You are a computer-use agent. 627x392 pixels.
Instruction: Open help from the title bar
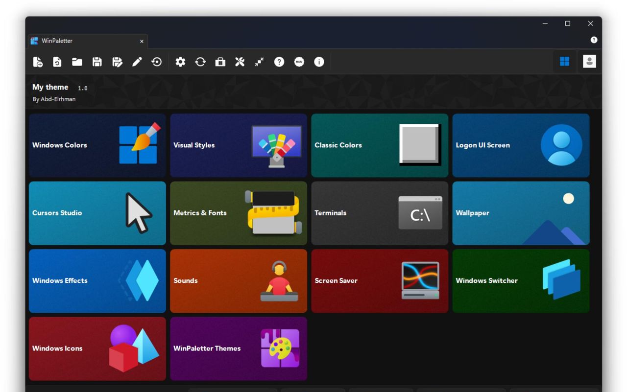594,40
